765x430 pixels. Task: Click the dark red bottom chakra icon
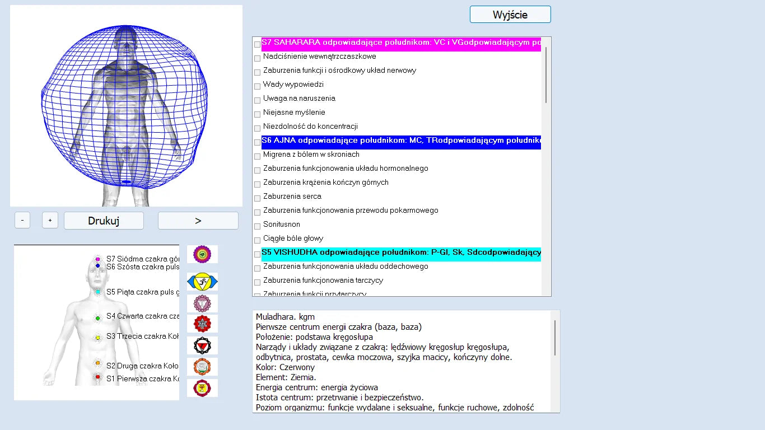pos(202,387)
